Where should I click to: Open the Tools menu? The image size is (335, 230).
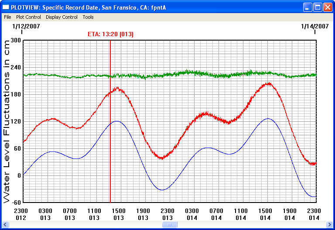(x=88, y=17)
